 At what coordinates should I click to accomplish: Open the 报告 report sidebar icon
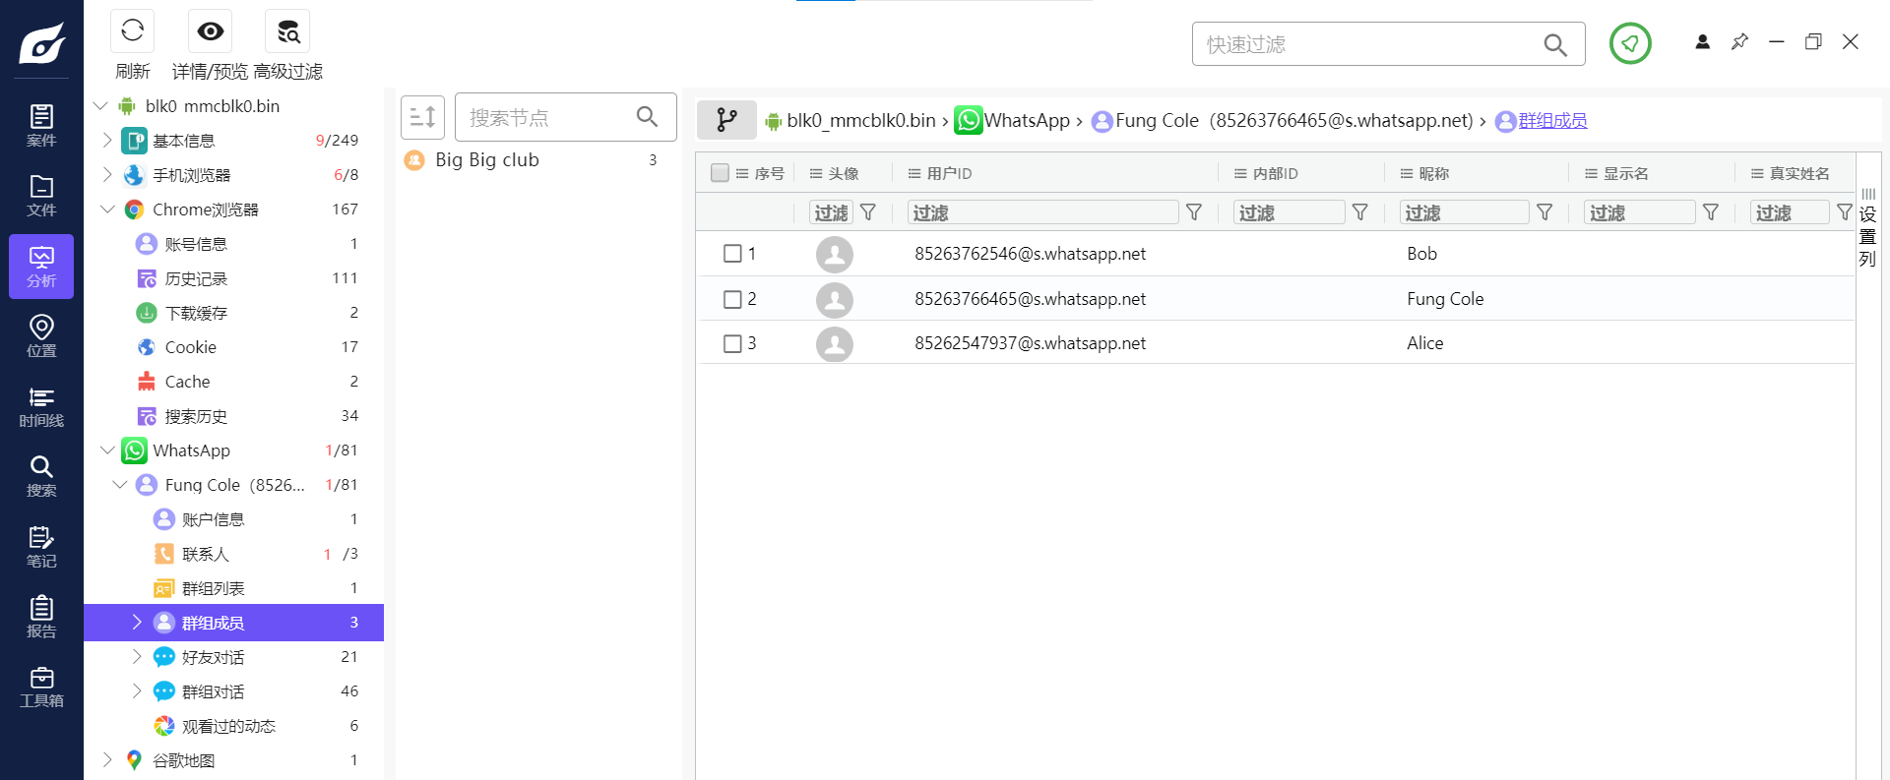[x=41, y=617]
